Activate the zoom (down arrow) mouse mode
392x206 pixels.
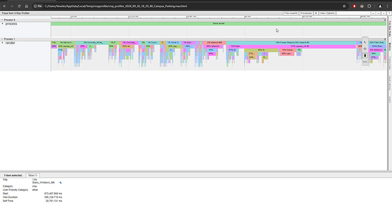coord(365,55)
